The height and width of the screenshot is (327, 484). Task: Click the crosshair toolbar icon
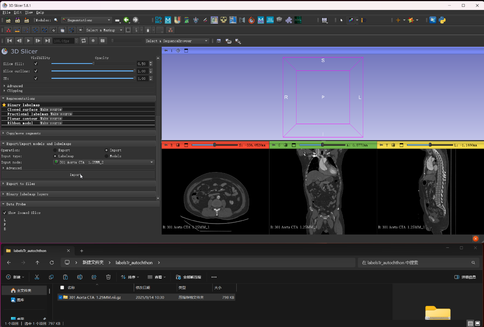point(398,20)
